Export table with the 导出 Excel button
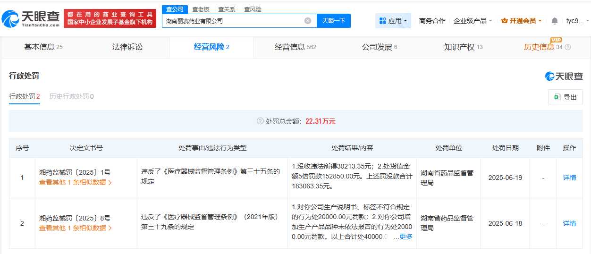 566,97
